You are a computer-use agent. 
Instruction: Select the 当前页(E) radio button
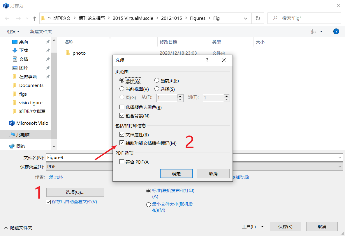coord(157,80)
